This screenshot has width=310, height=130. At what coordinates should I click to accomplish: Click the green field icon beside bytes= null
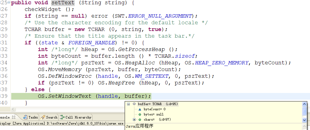pos(140,115)
